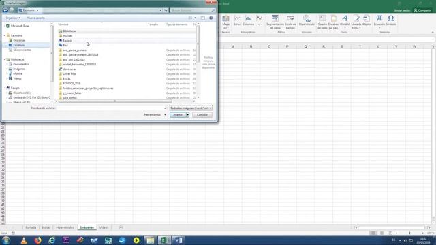
Task: Open the address bar history dropdown
Action: [x=161, y=10]
